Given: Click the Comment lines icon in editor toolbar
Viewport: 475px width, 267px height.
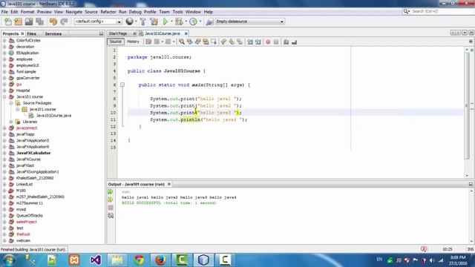Looking at the screenshot, I should pos(286,42).
